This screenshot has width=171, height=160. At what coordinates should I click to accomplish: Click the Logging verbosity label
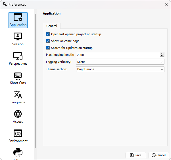coord(59,62)
